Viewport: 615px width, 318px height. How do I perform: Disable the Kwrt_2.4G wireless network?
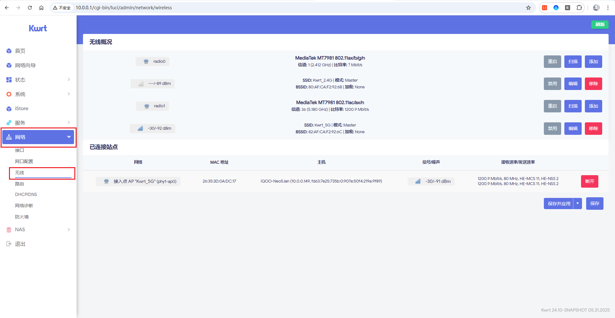click(x=552, y=84)
